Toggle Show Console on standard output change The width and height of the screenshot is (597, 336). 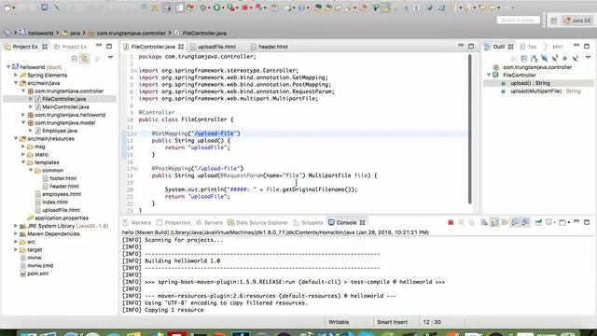coord(515,222)
